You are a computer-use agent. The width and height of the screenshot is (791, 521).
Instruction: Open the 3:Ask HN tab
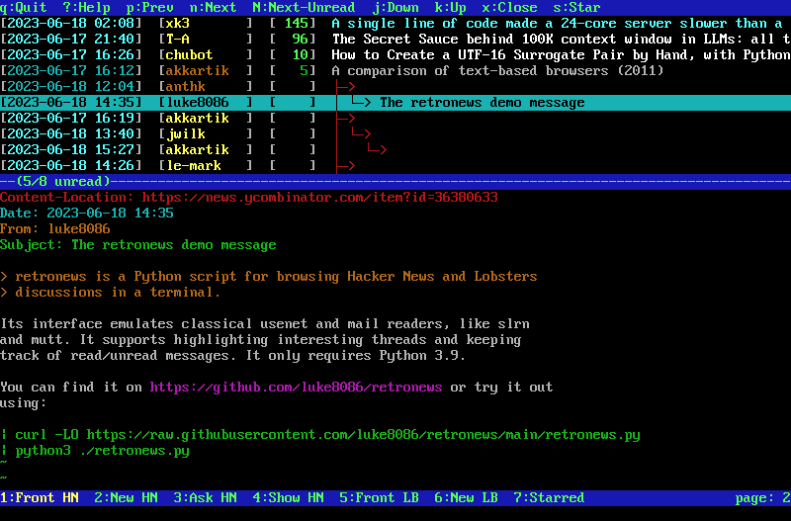pyautogui.click(x=205, y=498)
